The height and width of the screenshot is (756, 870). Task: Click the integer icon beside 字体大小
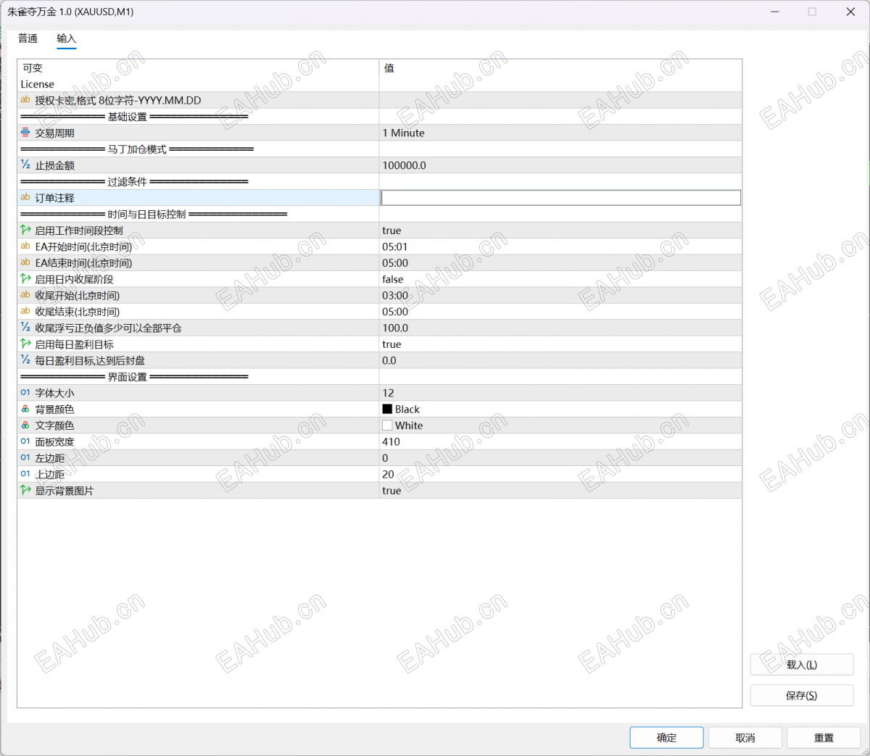tap(25, 393)
